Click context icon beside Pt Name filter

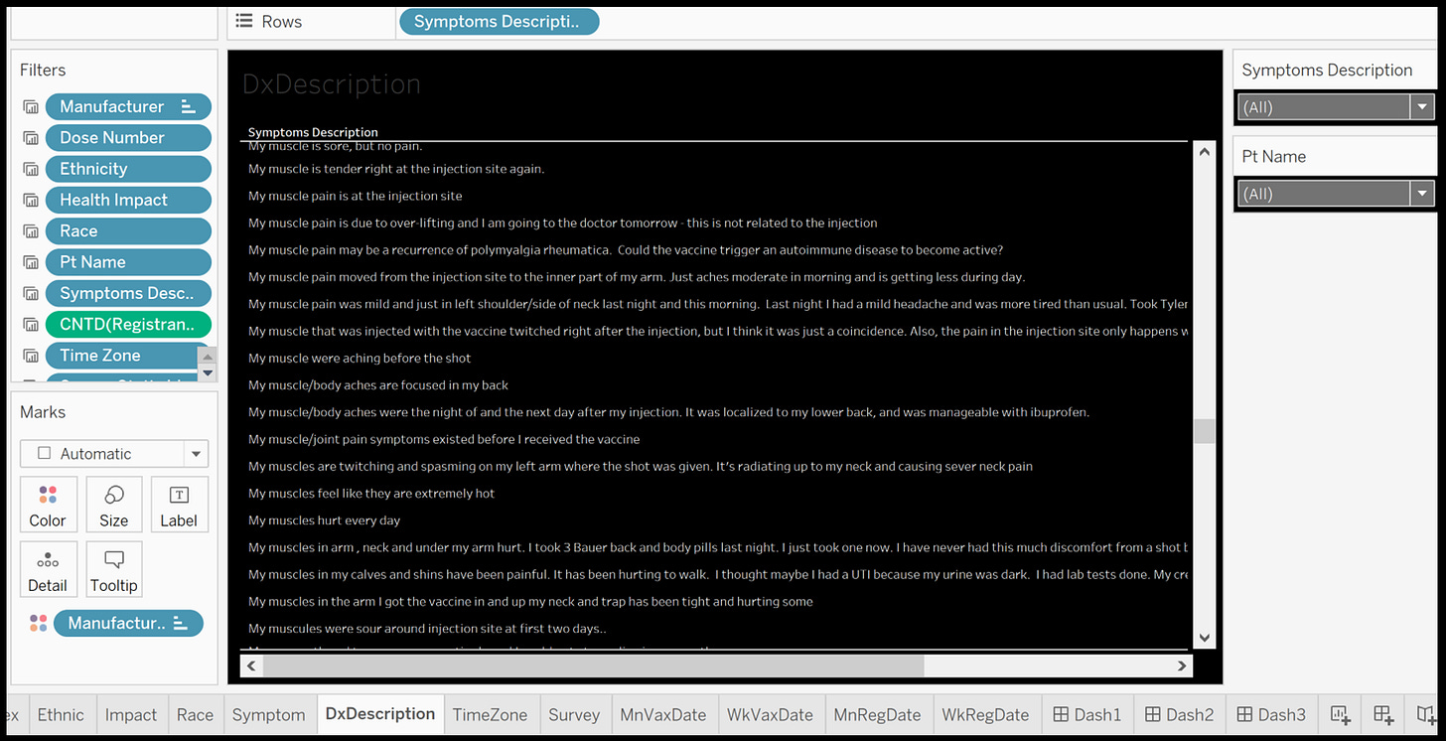[x=31, y=262]
